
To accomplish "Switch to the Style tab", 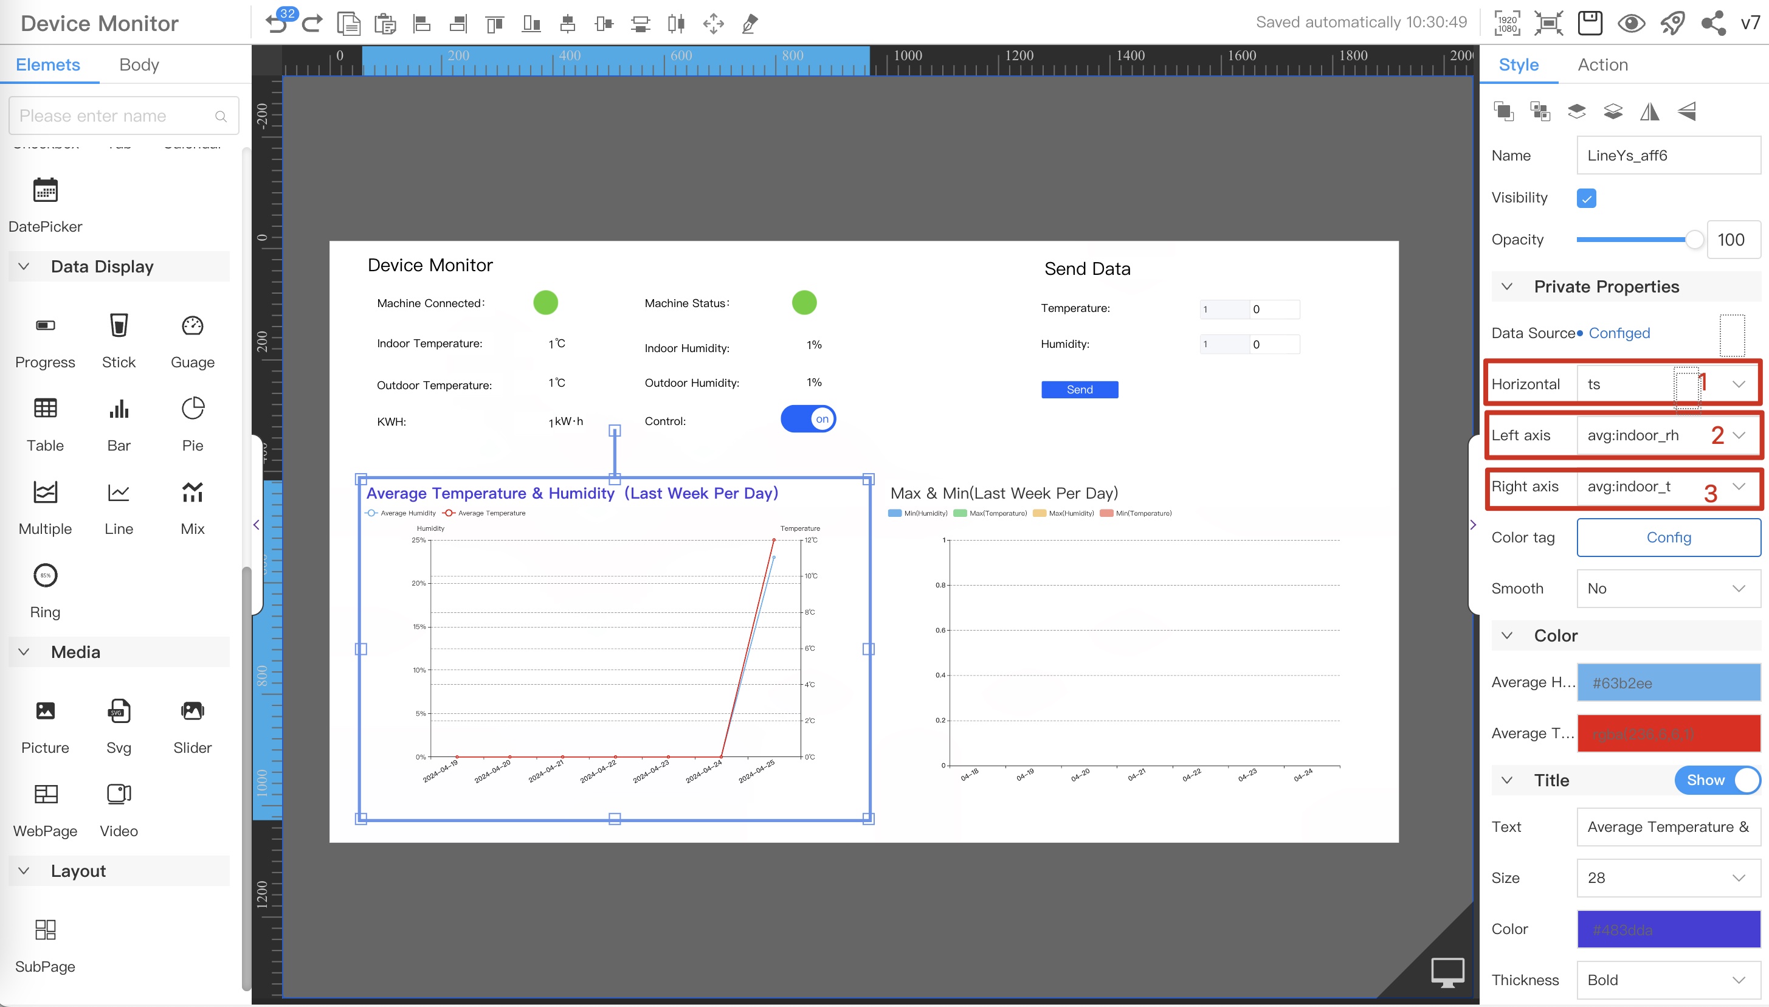I will coord(1518,64).
